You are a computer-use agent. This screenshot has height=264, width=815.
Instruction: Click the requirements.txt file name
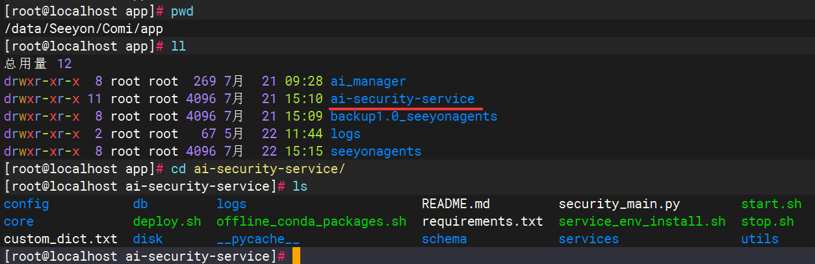point(482,222)
